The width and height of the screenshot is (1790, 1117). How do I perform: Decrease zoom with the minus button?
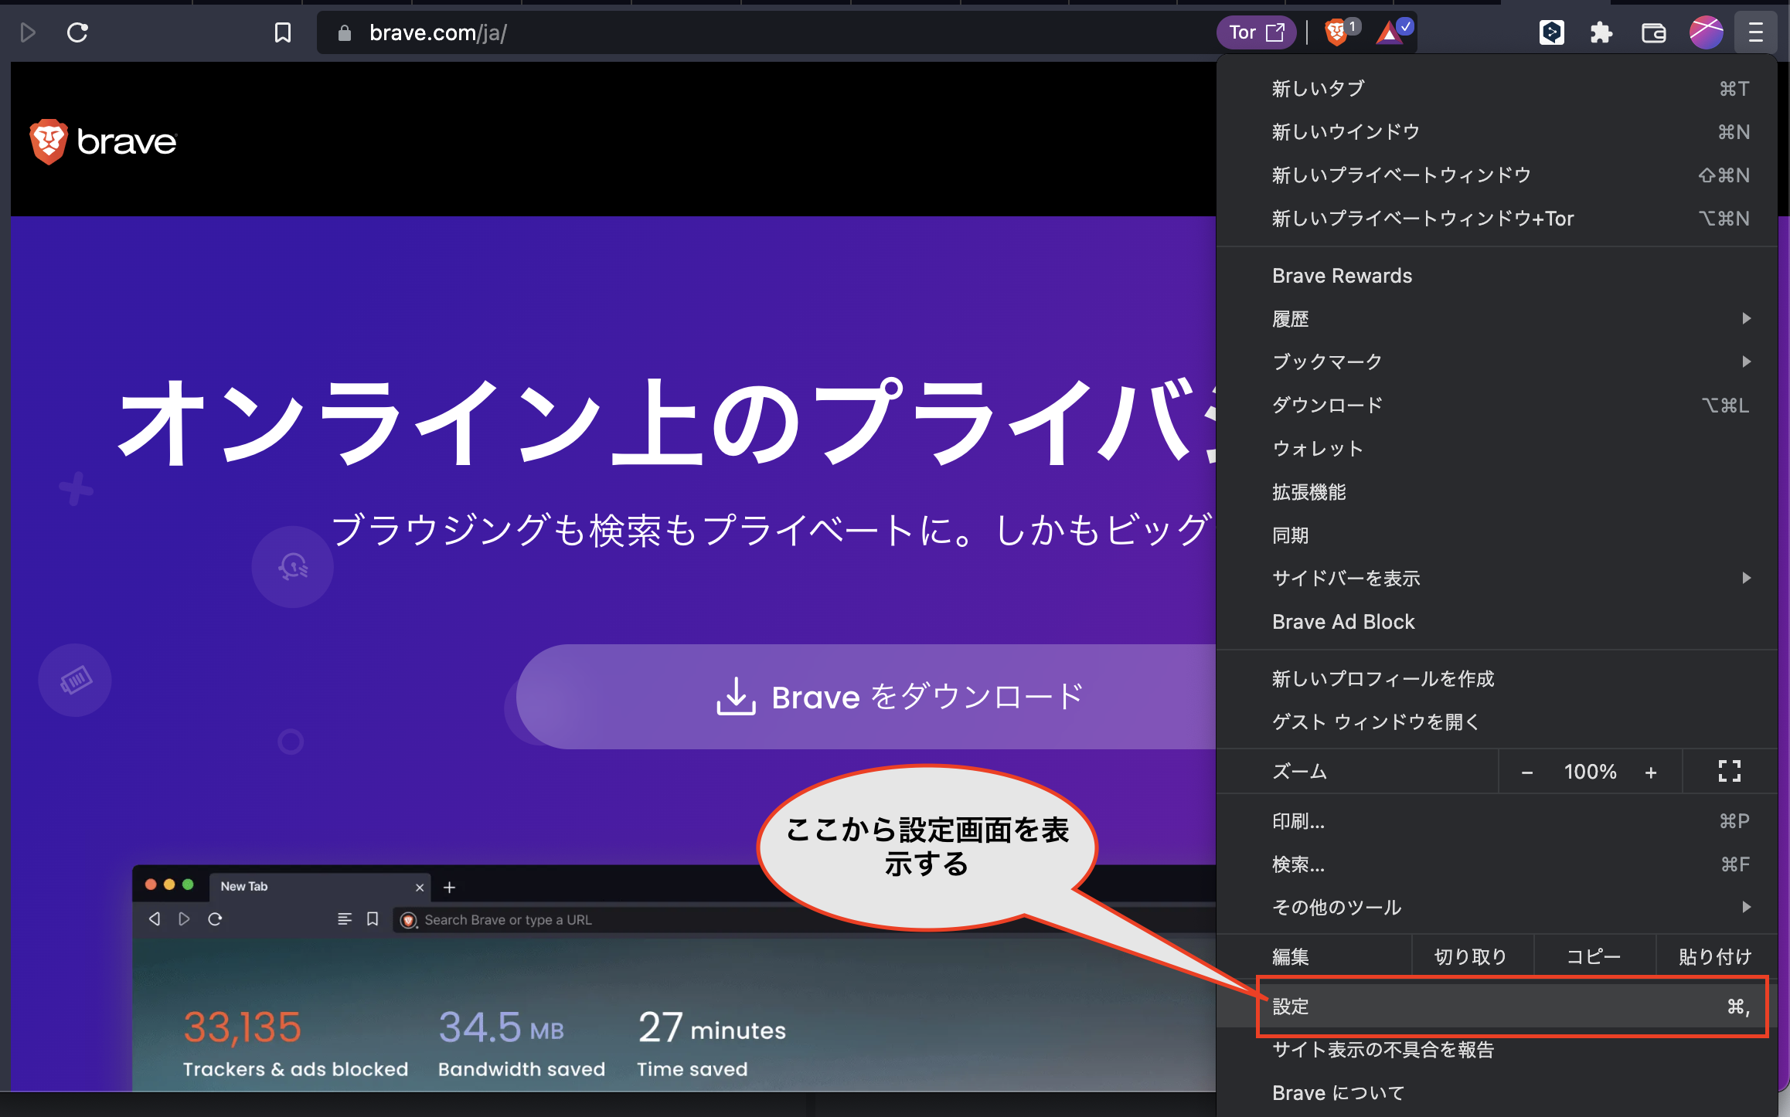[1526, 772]
